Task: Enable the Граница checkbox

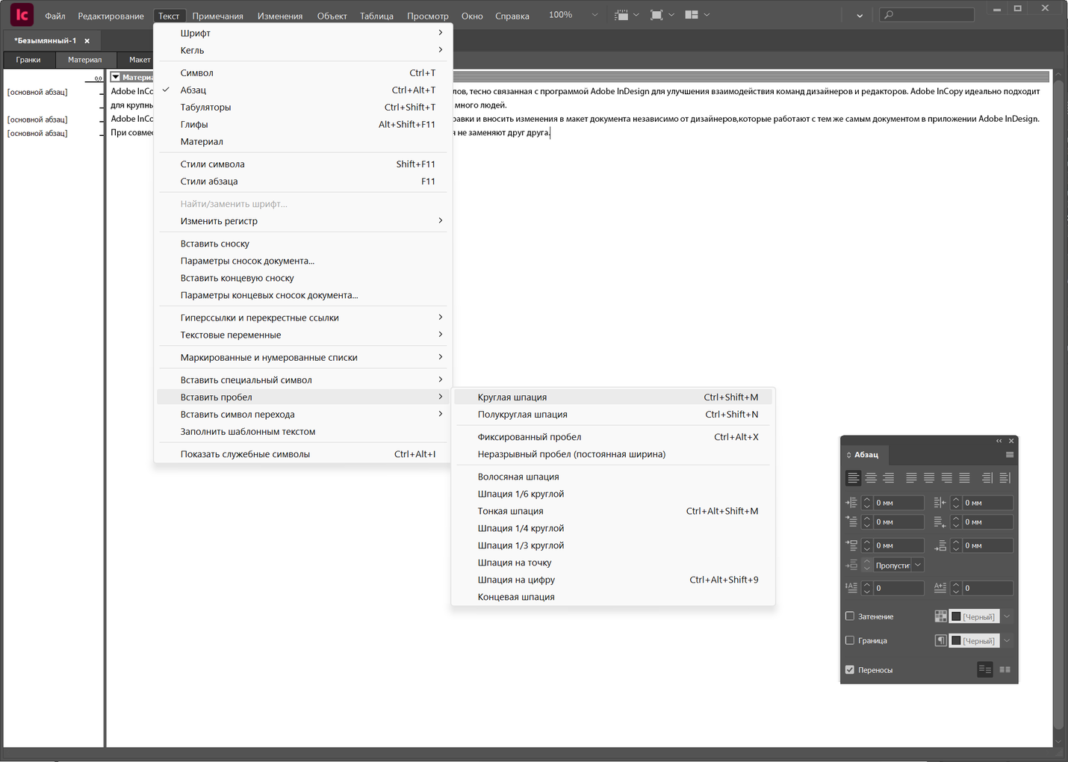Action: click(850, 640)
